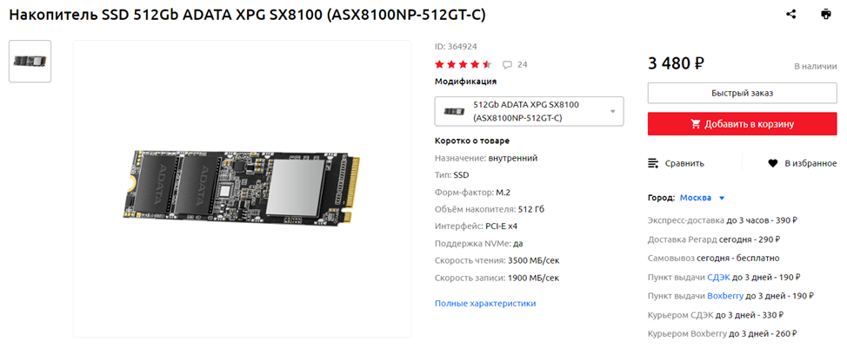Follow the СДЭК pickup point link
The height and width of the screenshot is (354, 847).
click(718, 278)
